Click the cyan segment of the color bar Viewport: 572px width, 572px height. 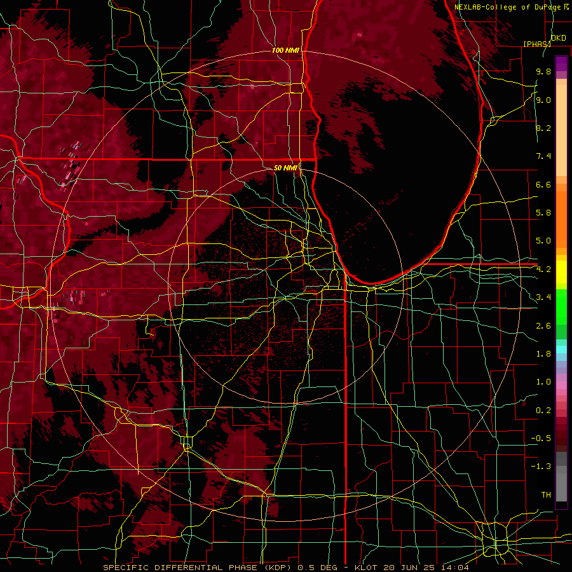[561, 350]
